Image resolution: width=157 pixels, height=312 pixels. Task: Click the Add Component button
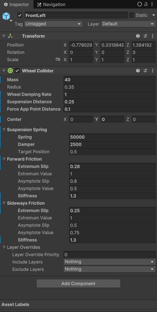click(78, 283)
